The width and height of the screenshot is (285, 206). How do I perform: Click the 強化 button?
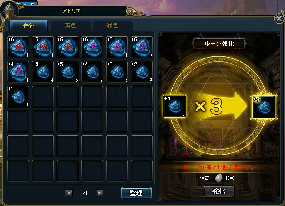219,191
